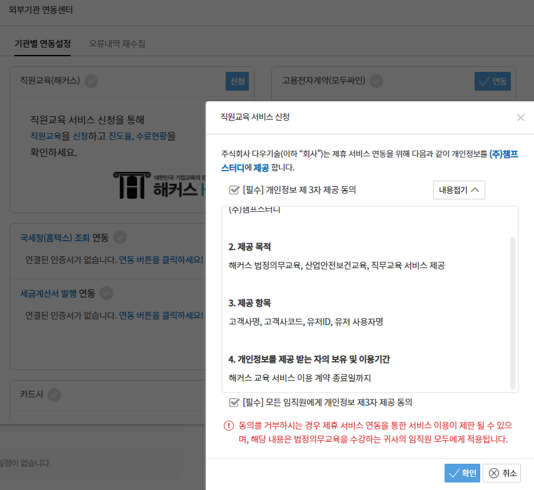Confirm with the 확인 button

pos(462,473)
